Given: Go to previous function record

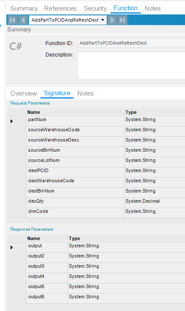Looking at the screenshot, I should pyautogui.click(x=23, y=20).
